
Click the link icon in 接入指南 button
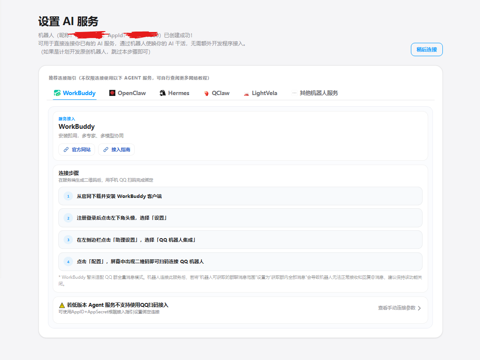[105, 150]
